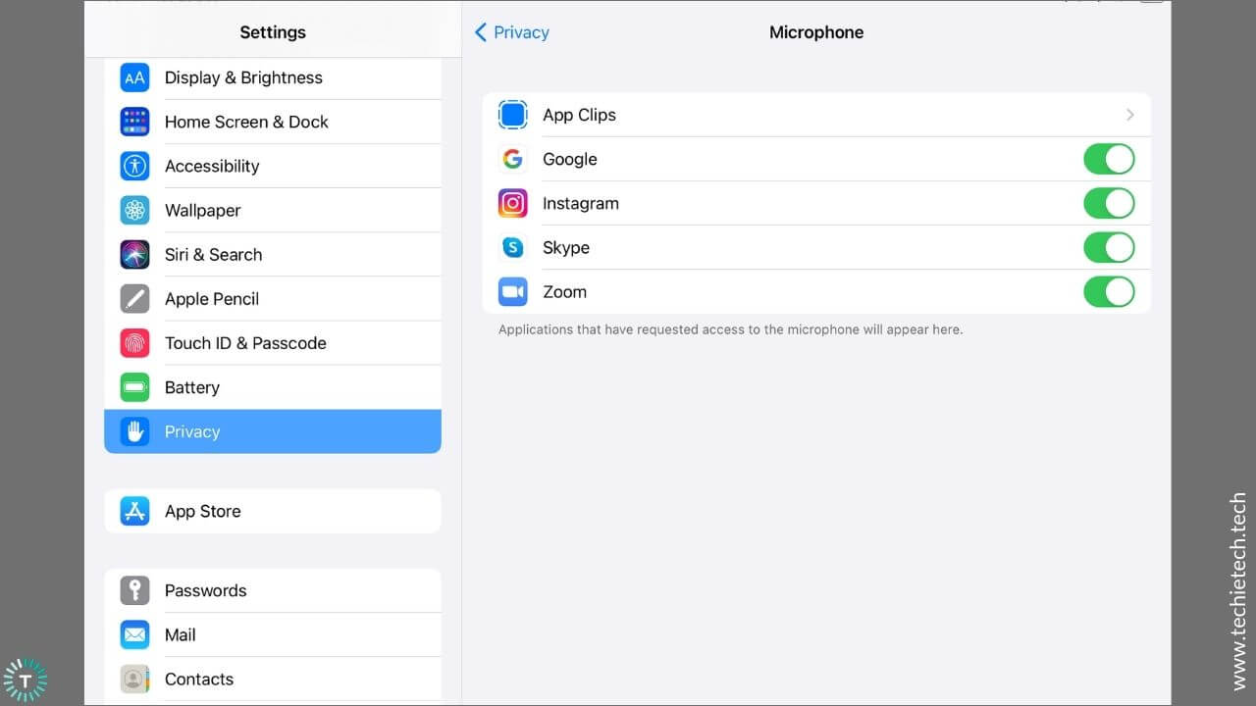Open Passwords settings
This screenshot has width=1256, height=706.
(x=273, y=590)
